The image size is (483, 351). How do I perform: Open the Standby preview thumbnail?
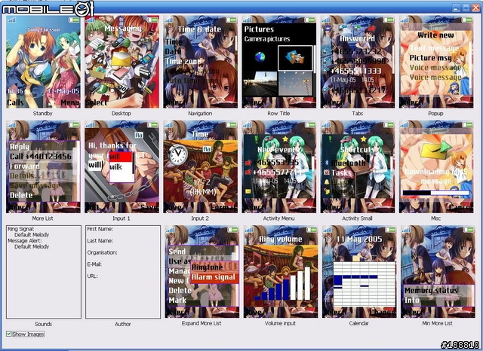[x=43, y=62]
